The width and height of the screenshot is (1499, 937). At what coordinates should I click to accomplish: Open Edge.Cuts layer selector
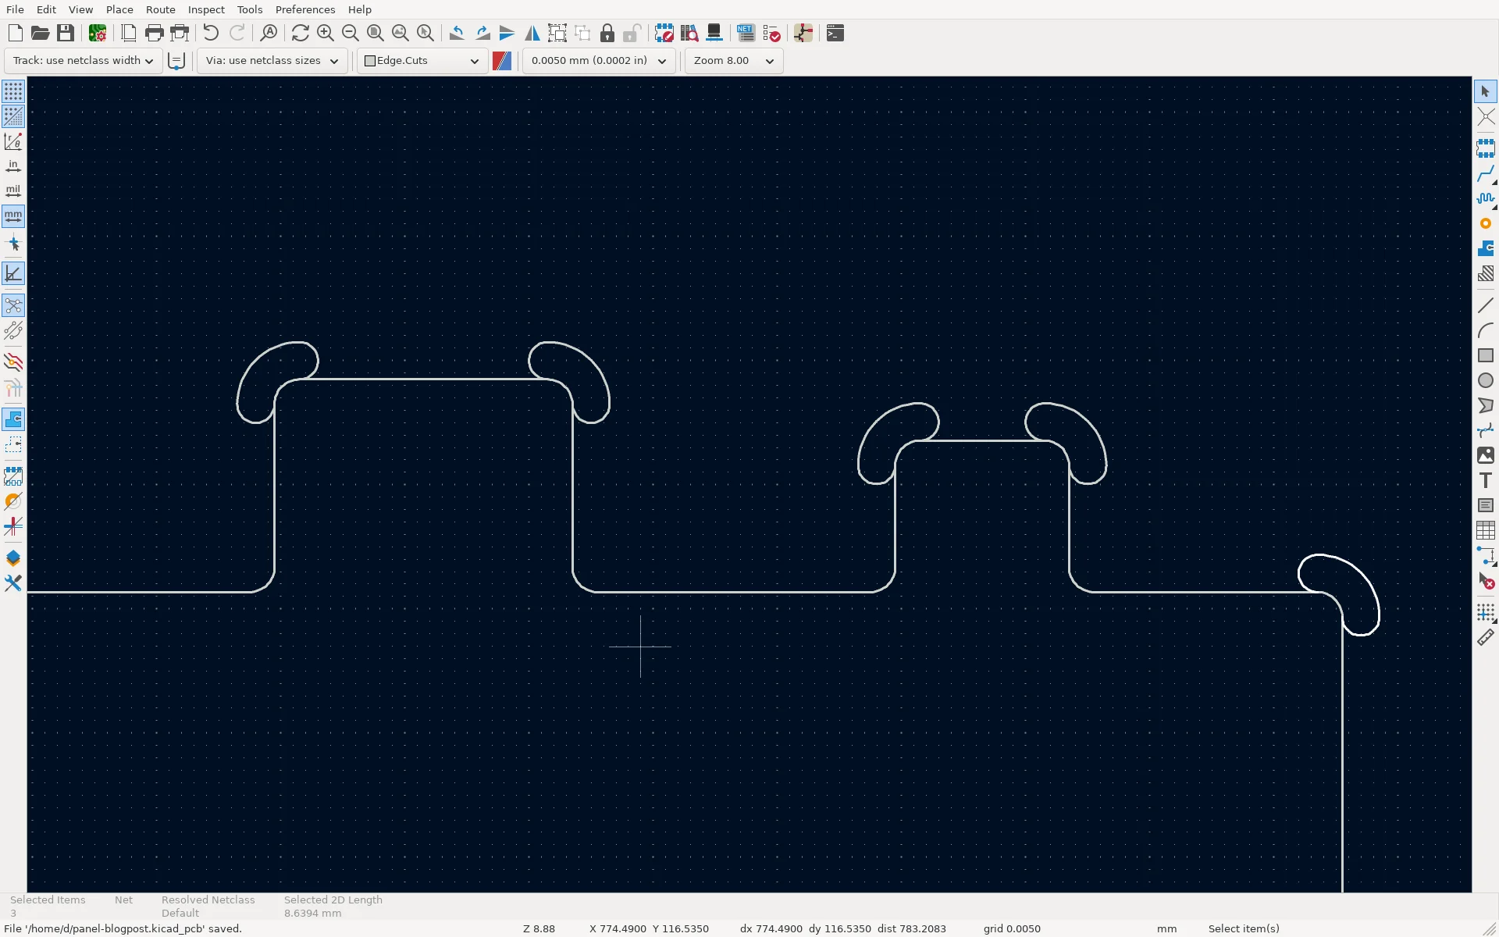pos(422,61)
